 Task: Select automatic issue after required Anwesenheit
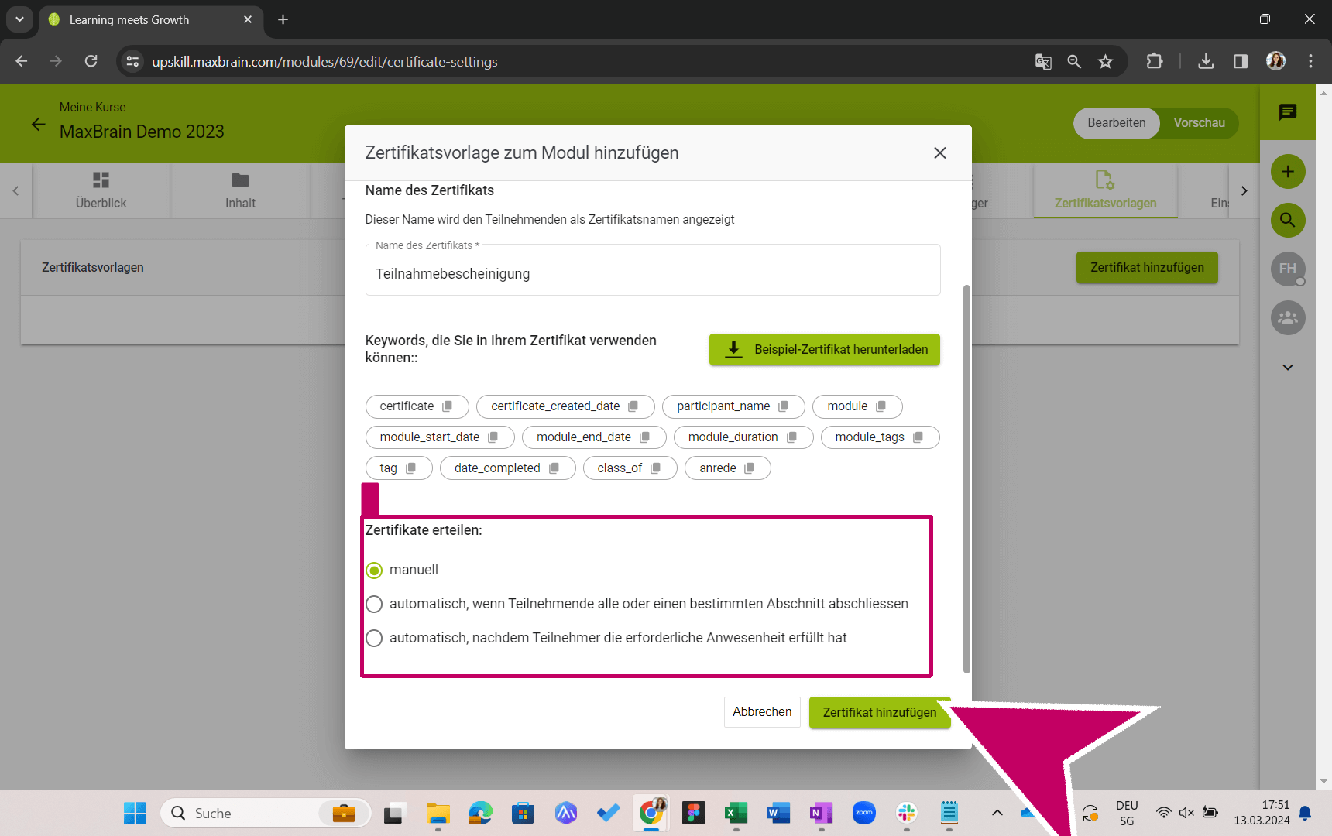point(374,639)
